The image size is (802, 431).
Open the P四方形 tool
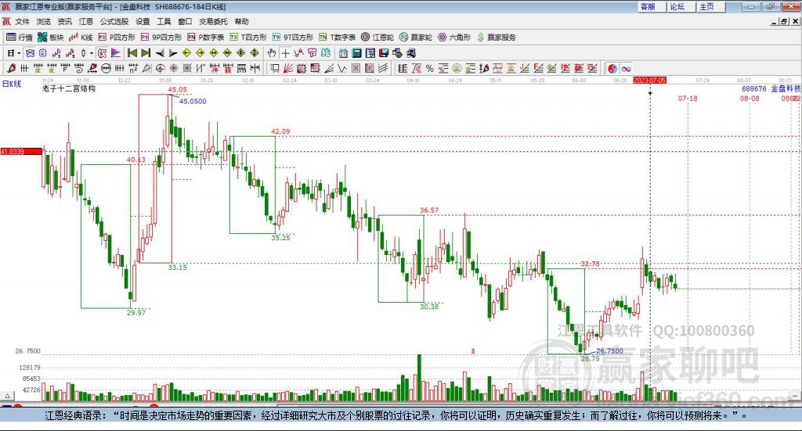click(117, 38)
